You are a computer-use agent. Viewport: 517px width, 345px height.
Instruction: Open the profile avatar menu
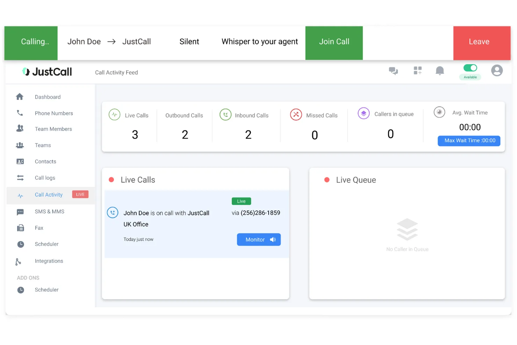pyautogui.click(x=497, y=70)
